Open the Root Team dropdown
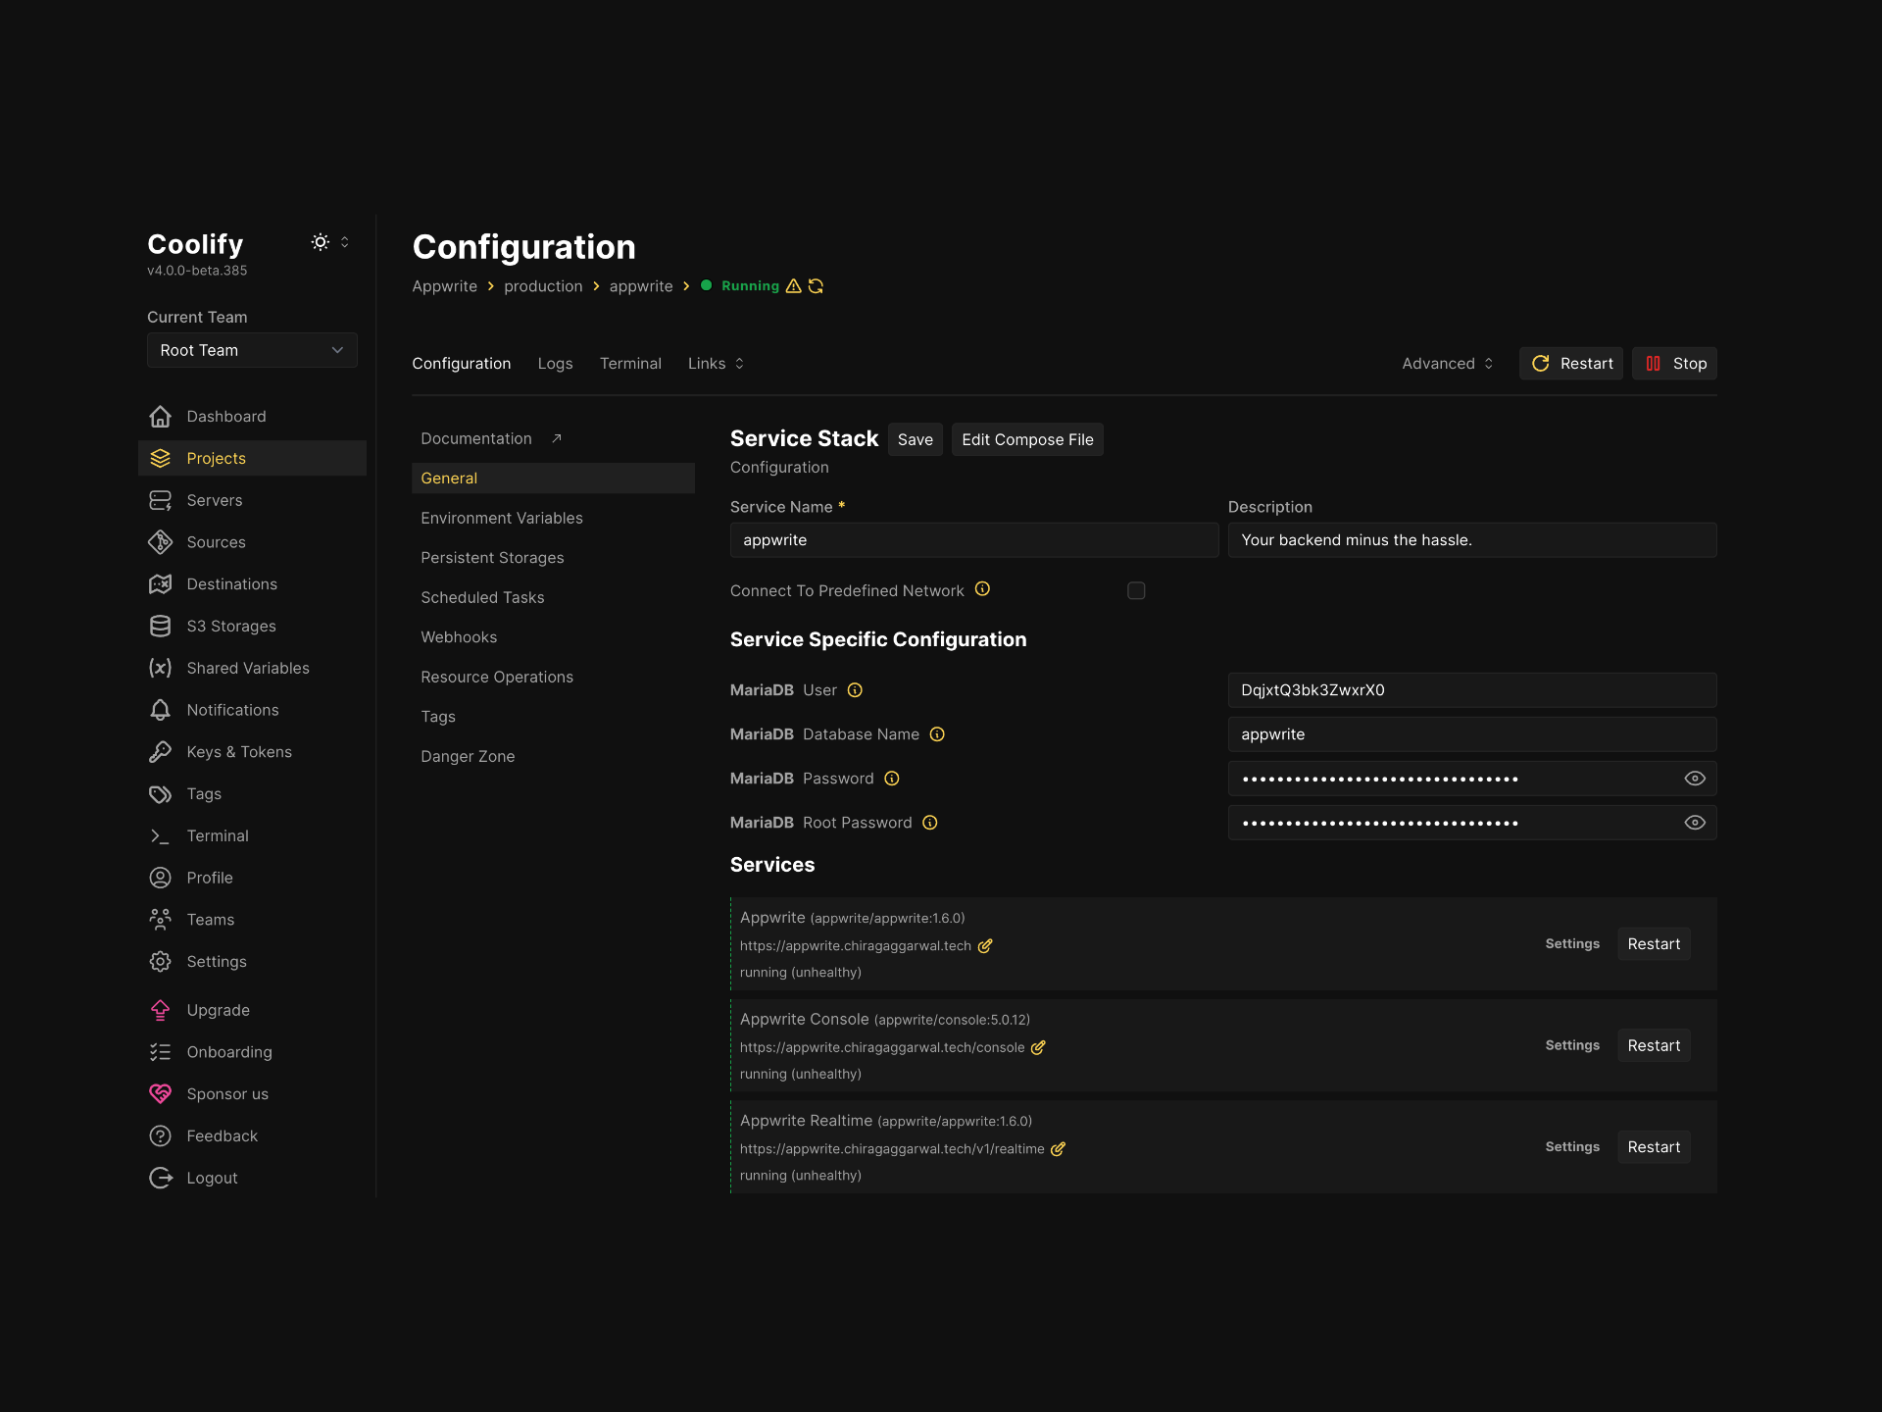This screenshot has height=1412, width=1882. click(252, 350)
